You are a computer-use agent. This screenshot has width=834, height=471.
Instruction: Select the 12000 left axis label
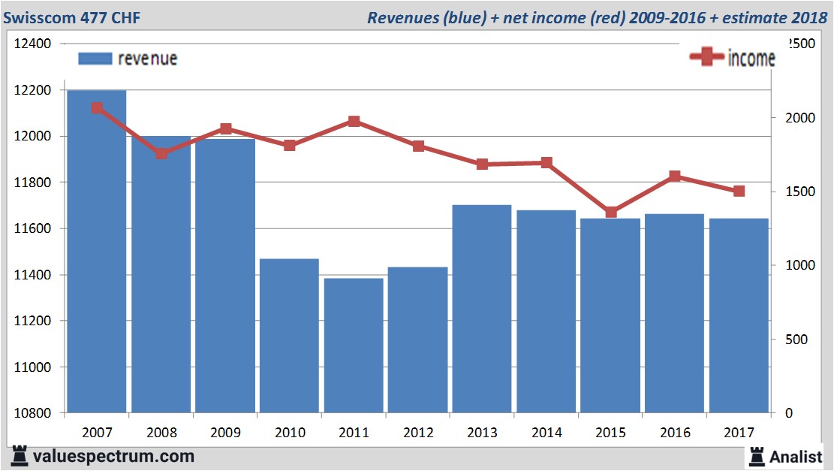coord(32,136)
